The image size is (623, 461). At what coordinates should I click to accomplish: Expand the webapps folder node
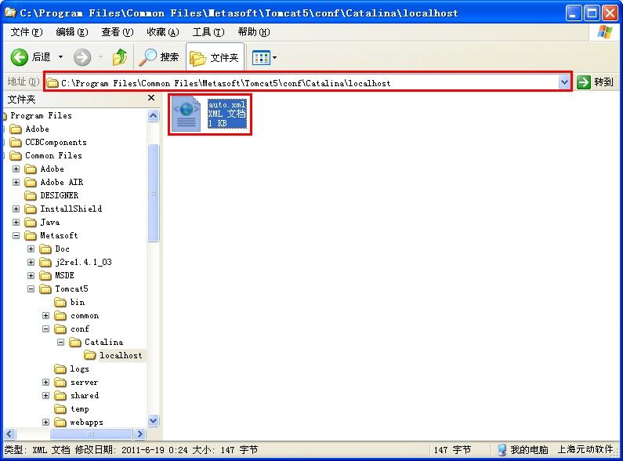tap(45, 422)
